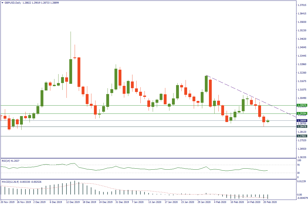308x205 pixels.
Task: Click the last MACD histogram bar
Action: [x=268, y=197]
